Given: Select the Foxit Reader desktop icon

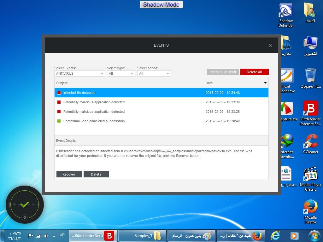Looking at the screenshot, I should (288, 81).
